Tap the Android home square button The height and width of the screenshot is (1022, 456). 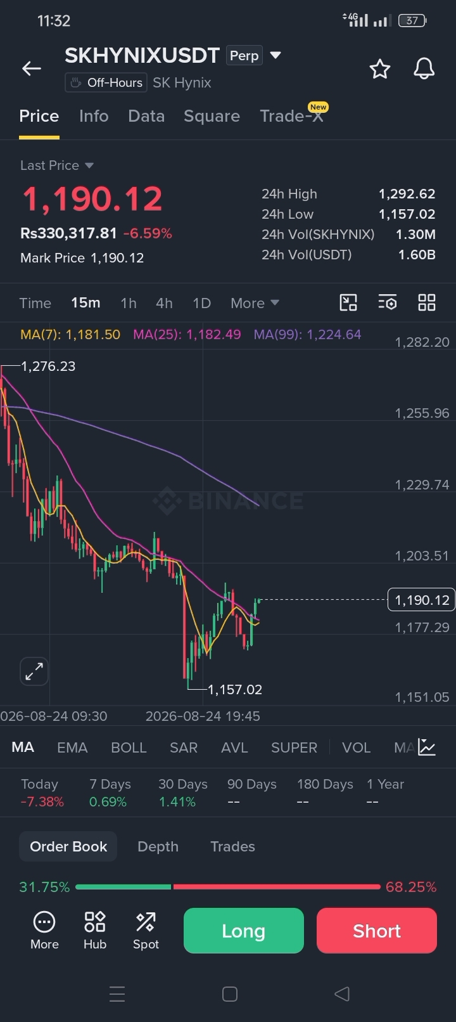[230, 993]
